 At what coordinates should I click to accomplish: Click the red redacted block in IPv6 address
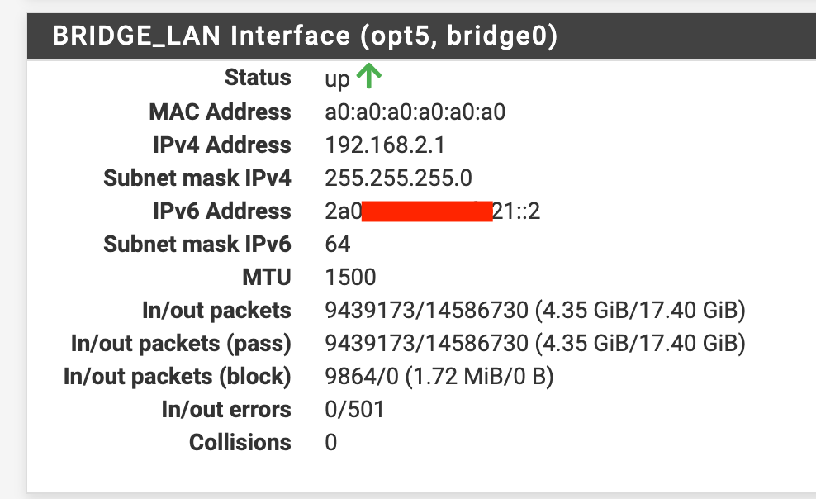(427, 211)
